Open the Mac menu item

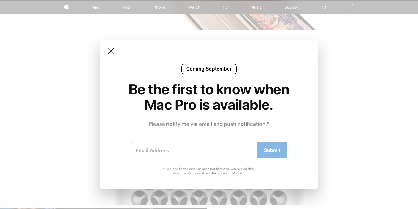(95, 7)
